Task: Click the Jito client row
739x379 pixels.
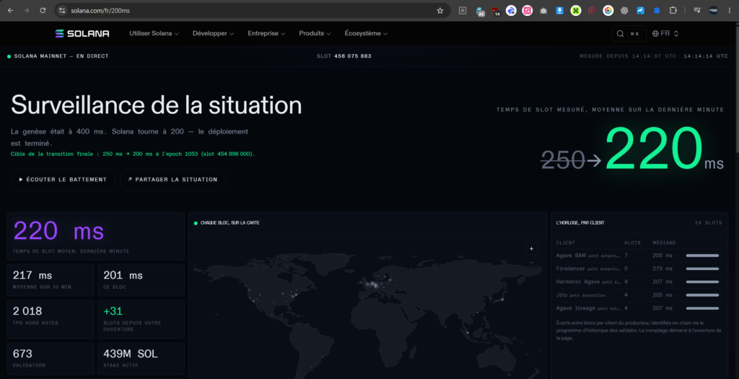Action: coord(638,295)
